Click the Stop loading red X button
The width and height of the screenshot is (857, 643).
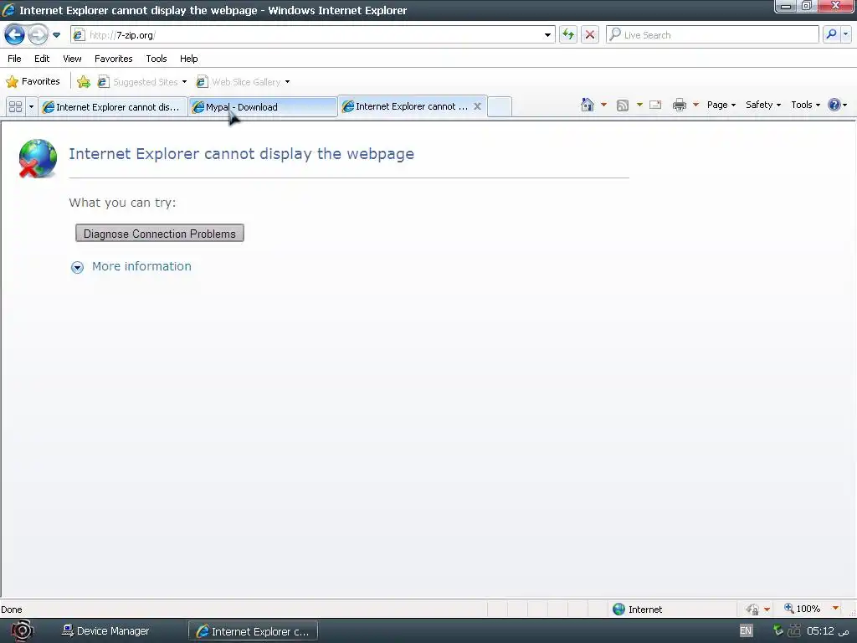590,35
